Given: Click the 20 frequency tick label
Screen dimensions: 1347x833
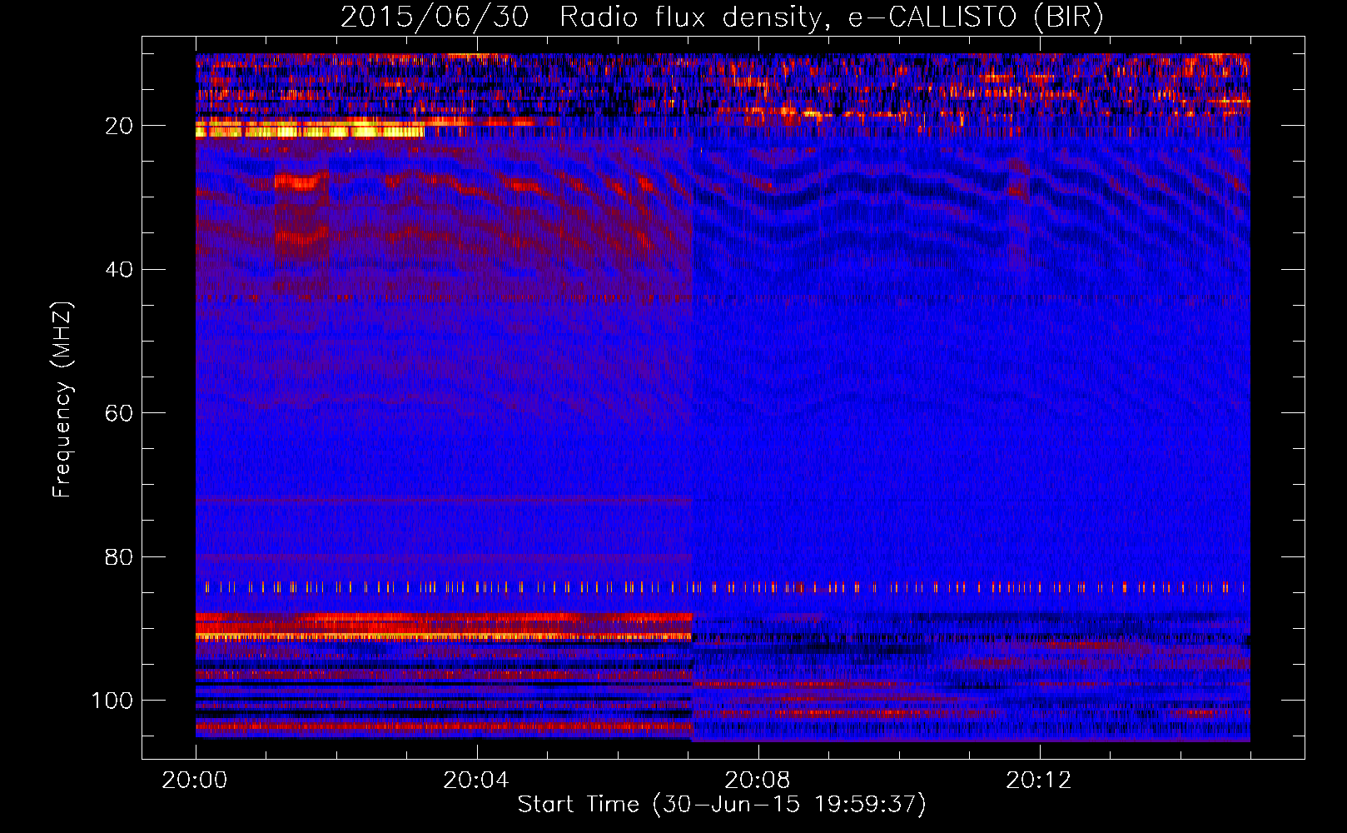Looking at the screenshot, I should (x=119, y=127).
